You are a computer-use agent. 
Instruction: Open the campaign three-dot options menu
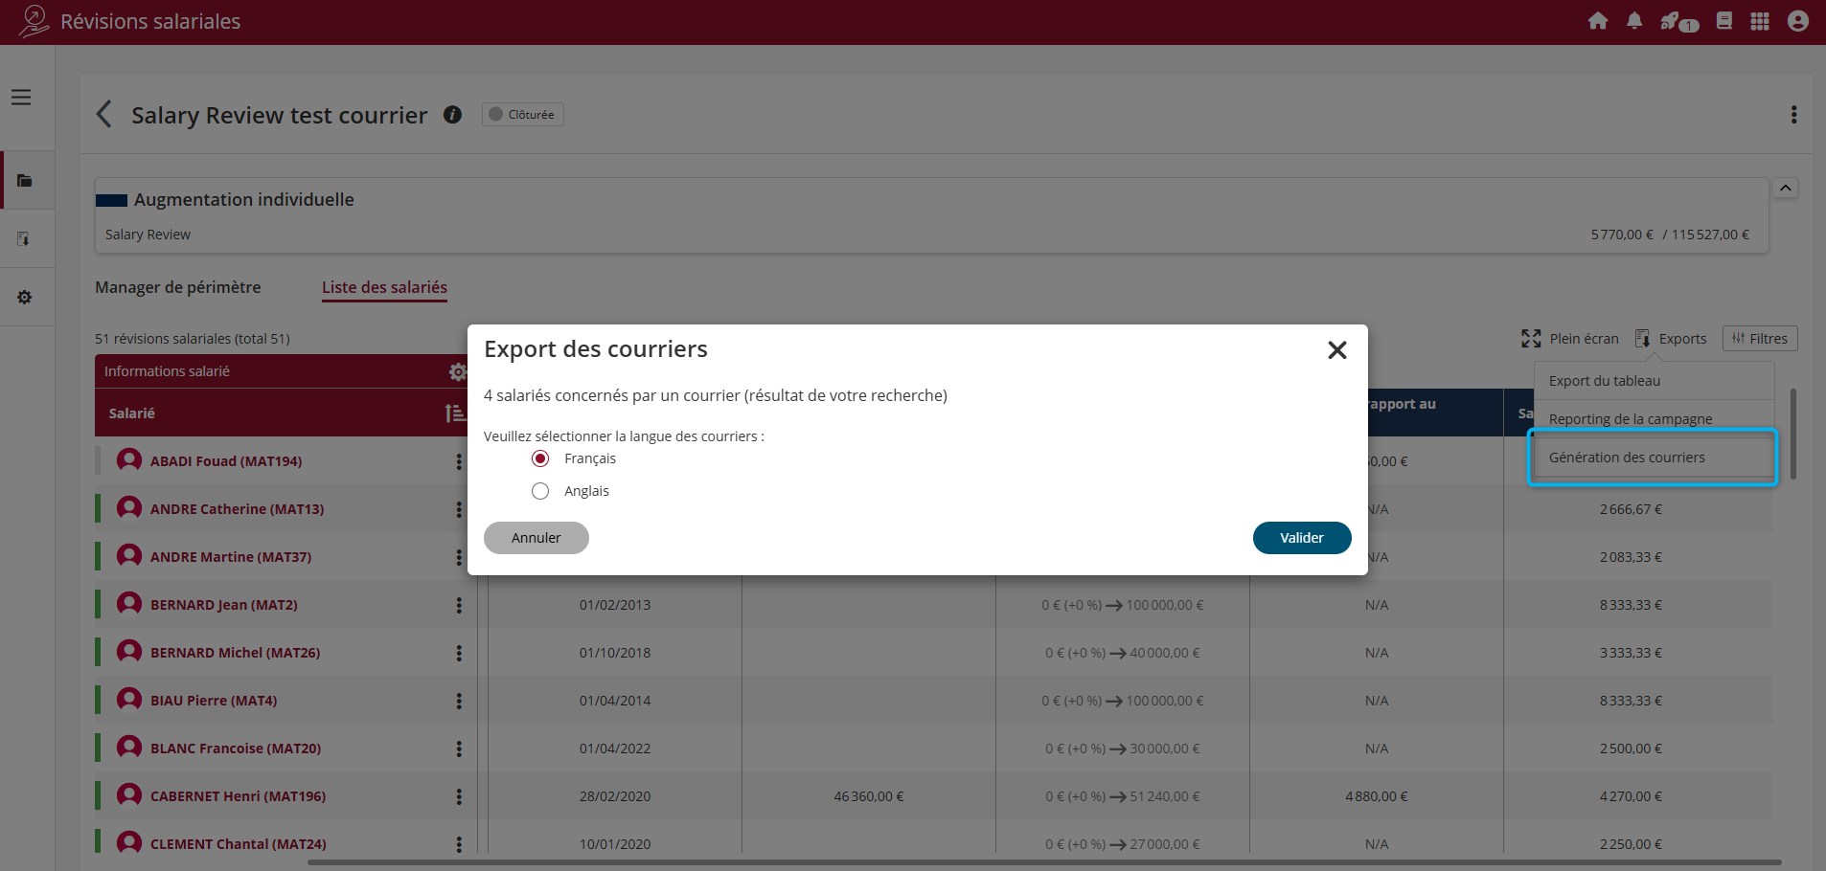(x=1793, y=115)
